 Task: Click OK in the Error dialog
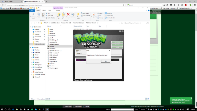click(106, 61)
